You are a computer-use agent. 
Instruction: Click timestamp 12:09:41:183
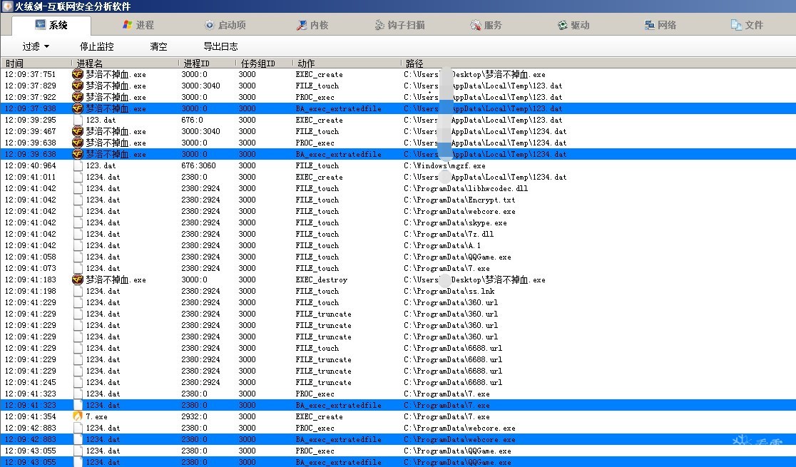[31, 279]
